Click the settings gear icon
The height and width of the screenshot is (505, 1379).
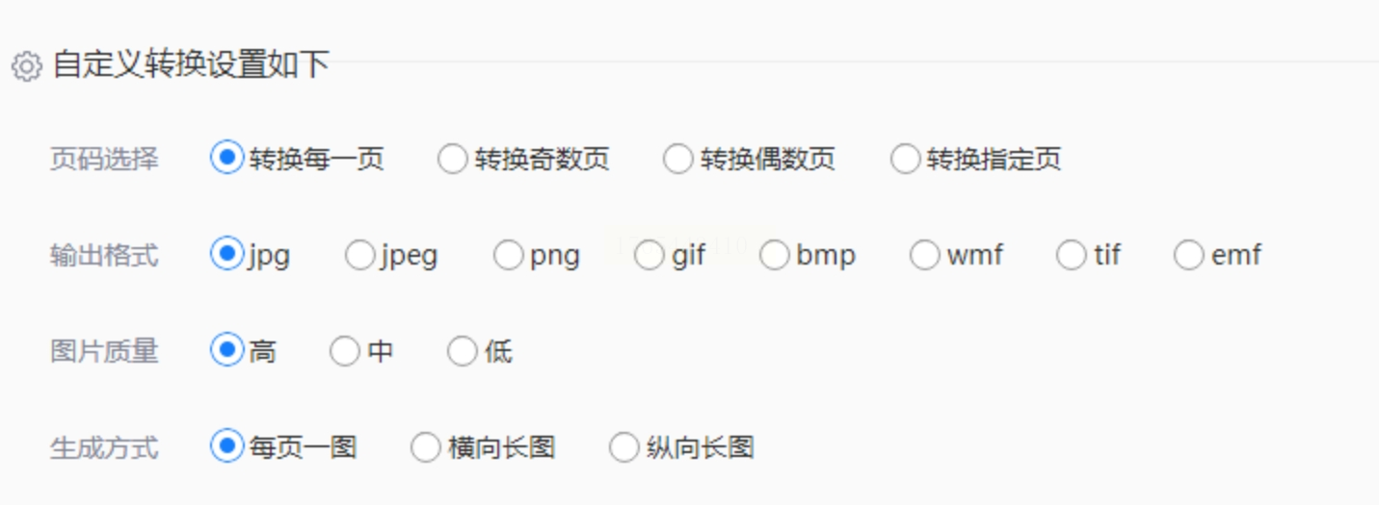coord(26,66)
